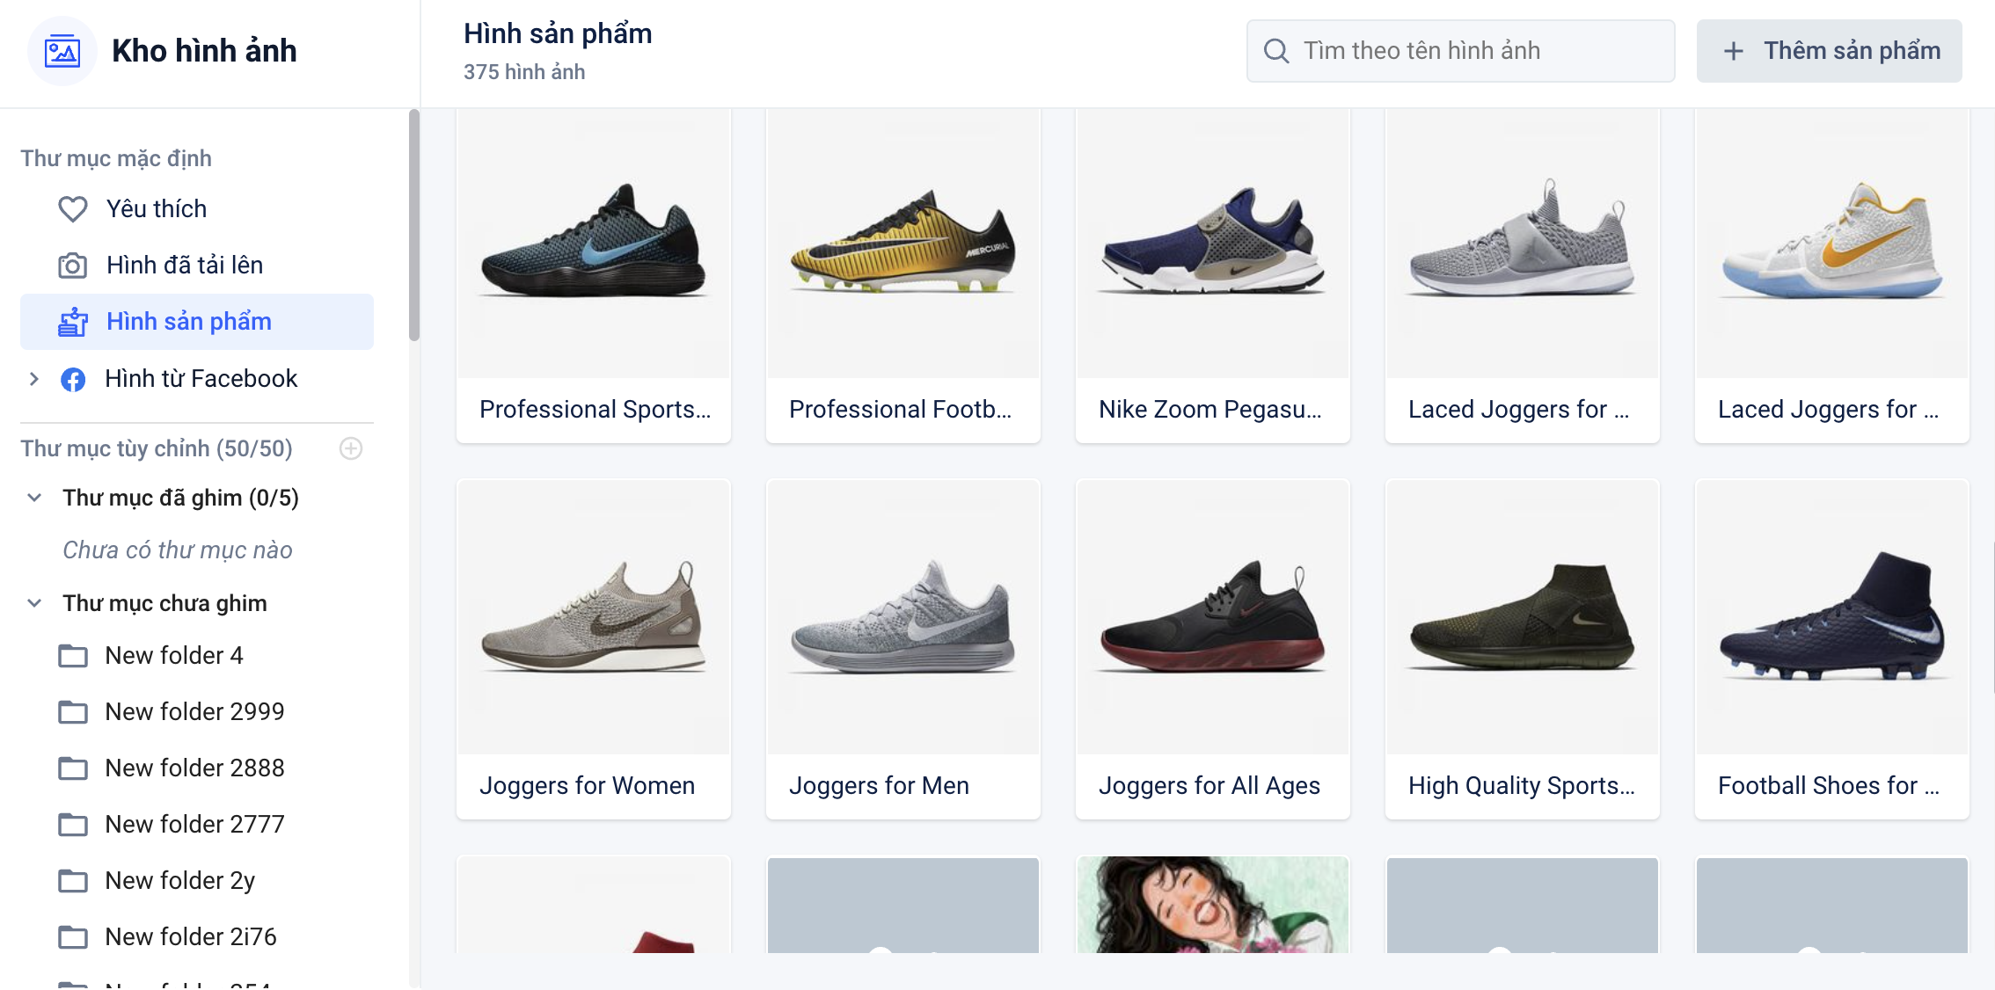Collapse Thư mục chưa ghim section
Screen dimensions: 1995x990
click(34, 603)
